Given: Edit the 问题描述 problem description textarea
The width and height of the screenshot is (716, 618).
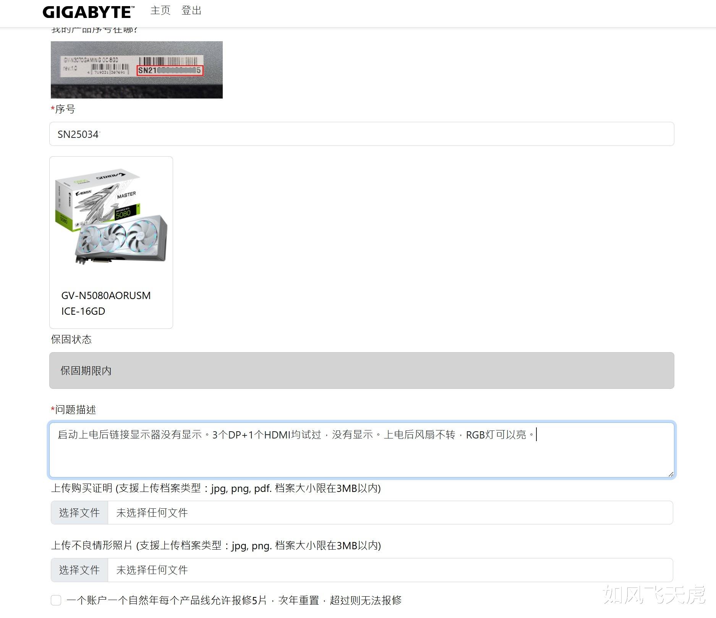Looking at the screenshot, I should click(x=361, y=450).
